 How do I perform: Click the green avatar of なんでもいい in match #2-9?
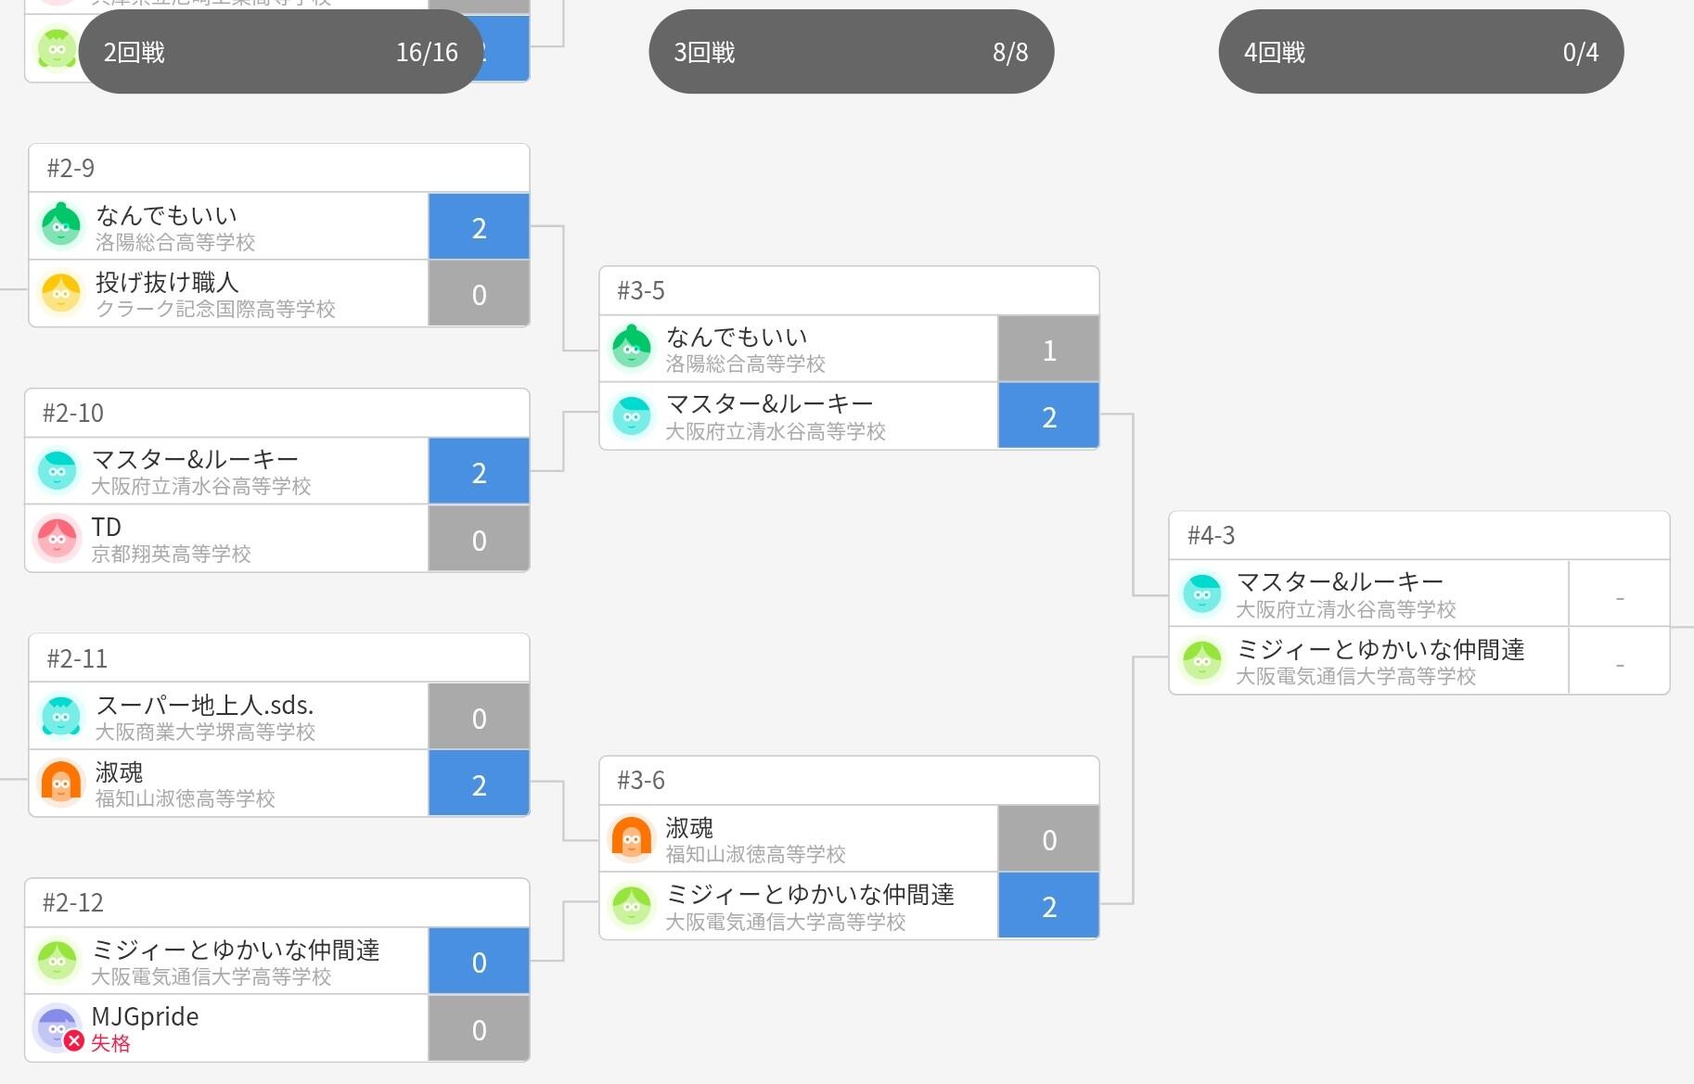[x=61, y=226]
